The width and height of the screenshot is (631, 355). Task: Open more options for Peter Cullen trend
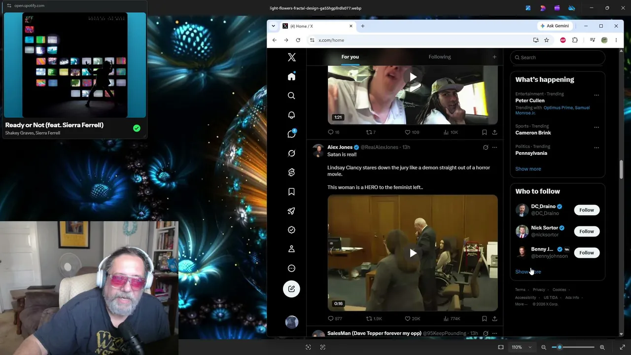596,95
